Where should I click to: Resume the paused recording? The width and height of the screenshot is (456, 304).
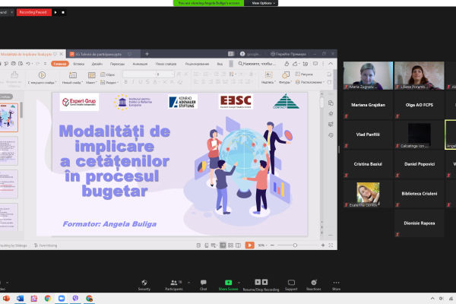click(x=55, y=12)
